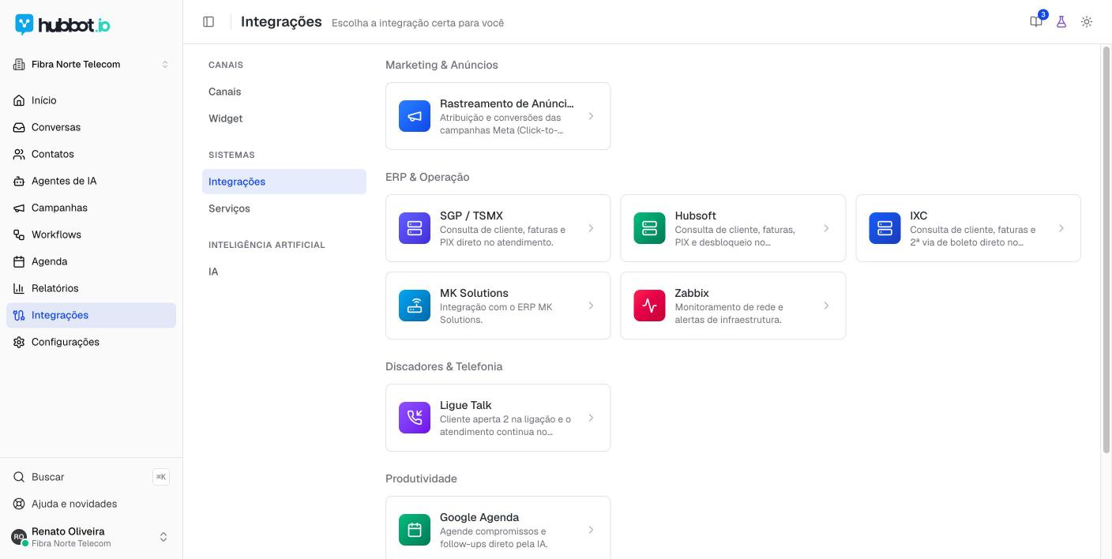Open MK Solutions via its chevron
The image size is (1112, 559).
pyautogui.click(x=591, y=306)
